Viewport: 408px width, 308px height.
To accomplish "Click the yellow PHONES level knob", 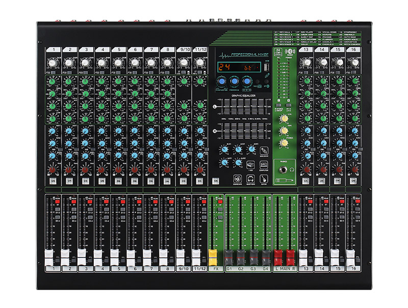I will (283, 143).
